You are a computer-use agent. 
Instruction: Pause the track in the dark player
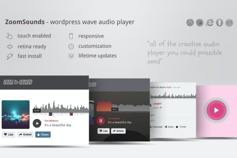pyautogui.click(x=101, y=121)
